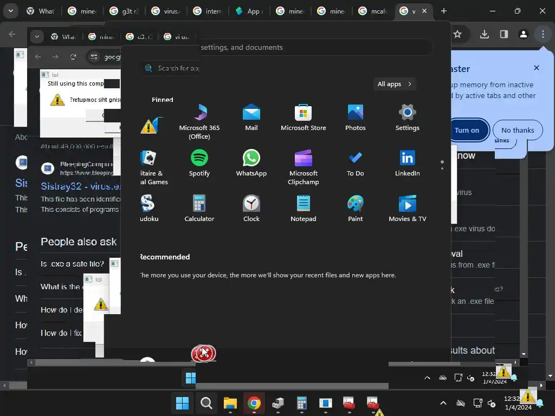Open Paint from pinned apps

[x=356, y=209]
